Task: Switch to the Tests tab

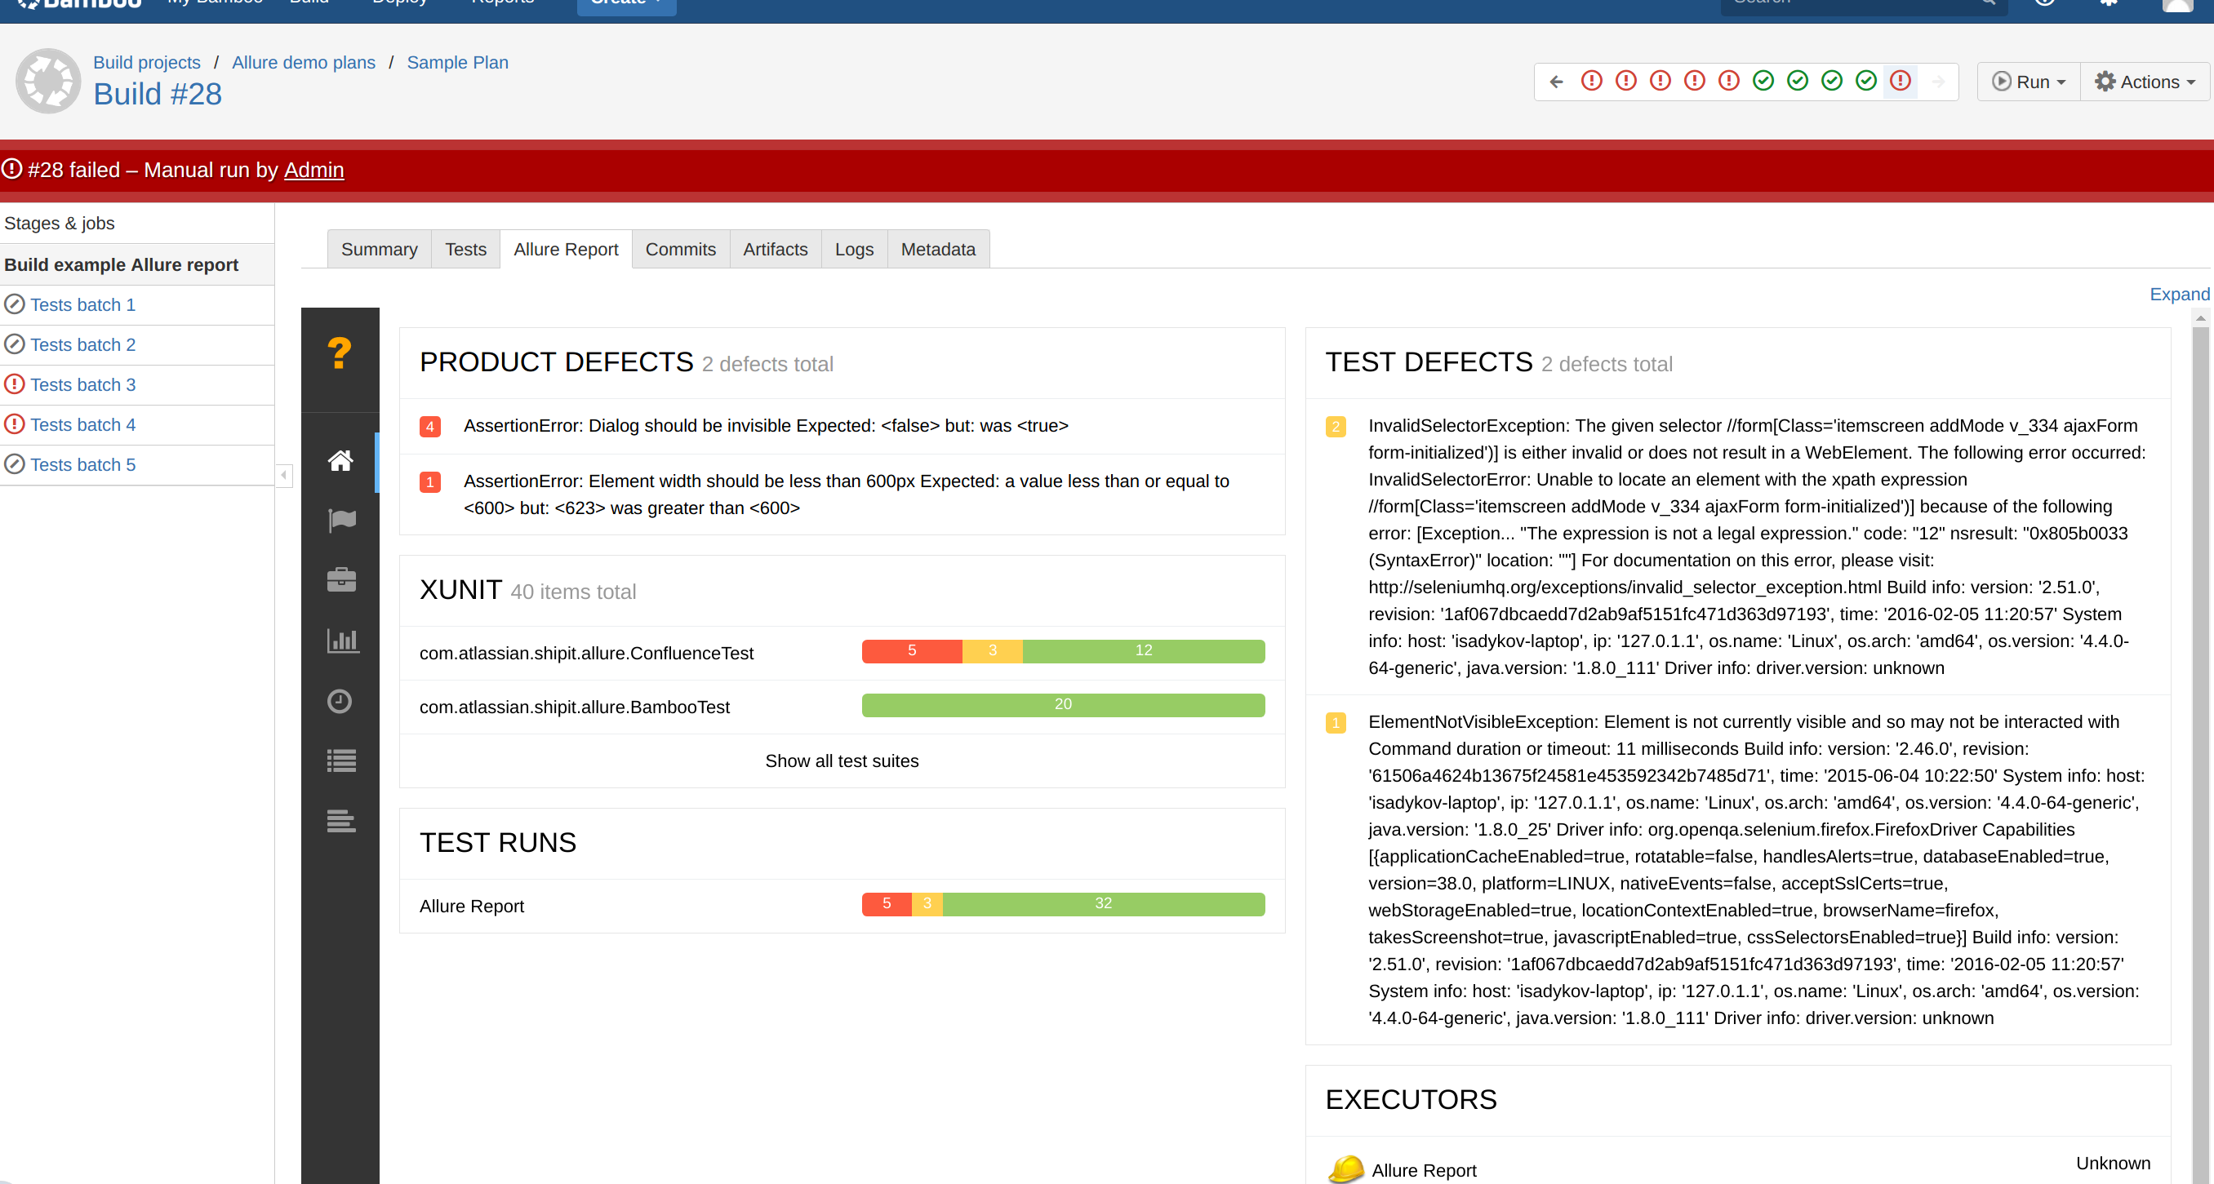Action: 465,249
